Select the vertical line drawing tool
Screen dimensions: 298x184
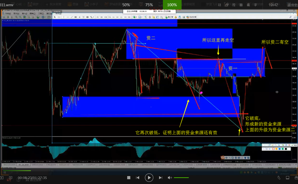[64, 17]
